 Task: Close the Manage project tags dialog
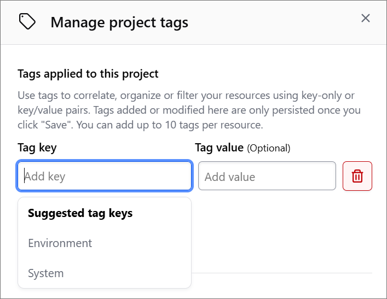(x=365, y=18)
